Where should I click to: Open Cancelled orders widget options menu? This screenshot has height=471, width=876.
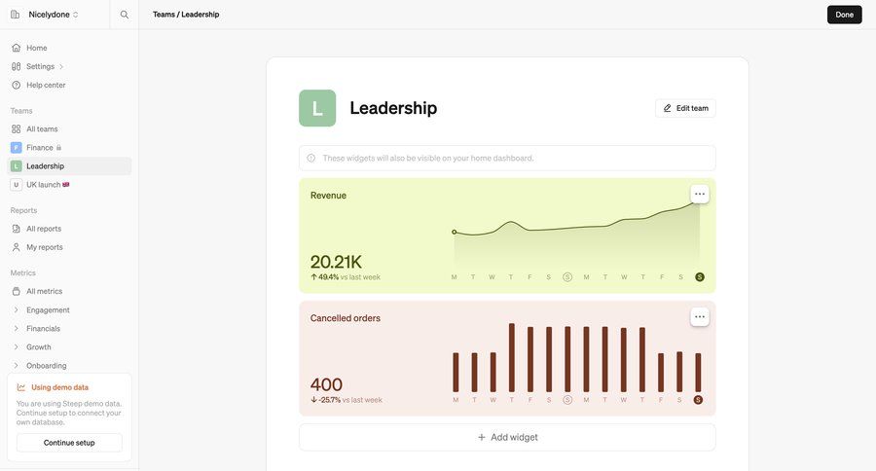click(x=700, y=317)
